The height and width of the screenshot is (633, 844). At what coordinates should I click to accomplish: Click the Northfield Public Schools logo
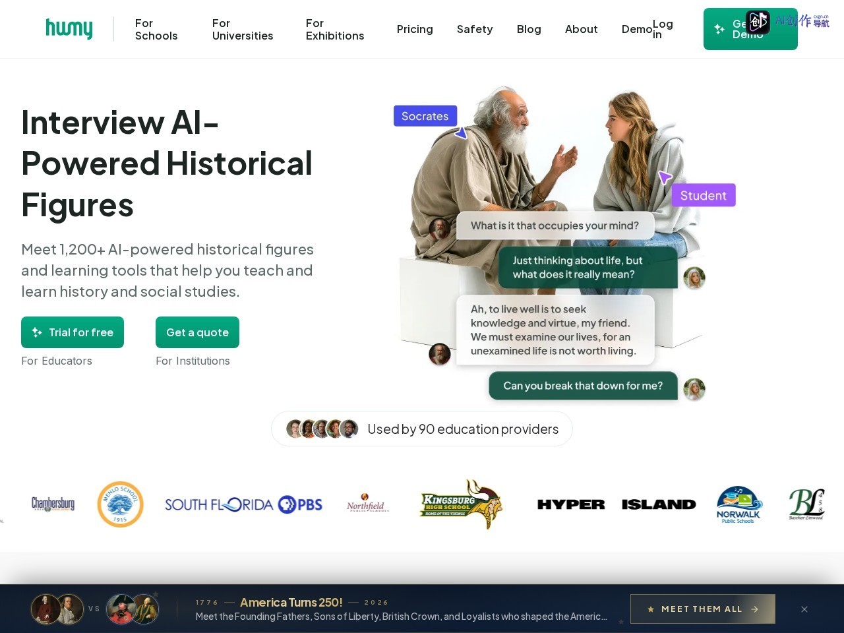pyautogui.click(x=367, y=503)
